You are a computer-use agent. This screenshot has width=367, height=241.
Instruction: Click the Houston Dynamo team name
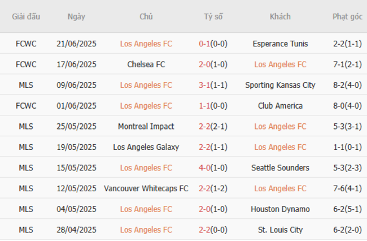[x=280, y=209]
